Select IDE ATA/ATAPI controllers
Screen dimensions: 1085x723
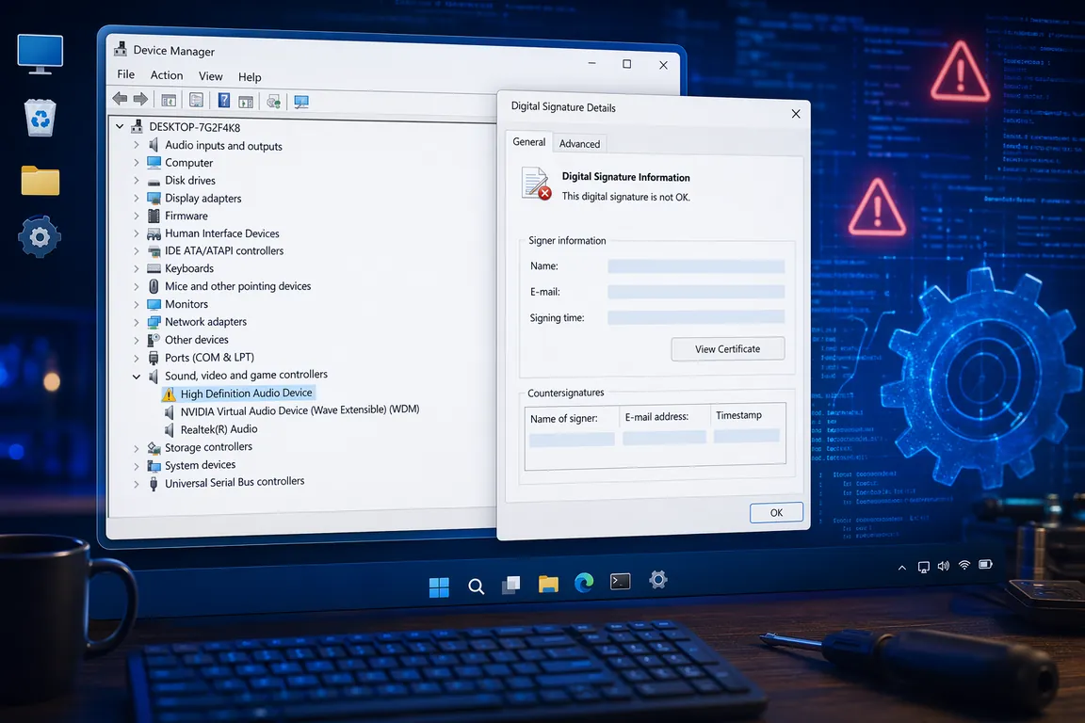tap(224, 250)
